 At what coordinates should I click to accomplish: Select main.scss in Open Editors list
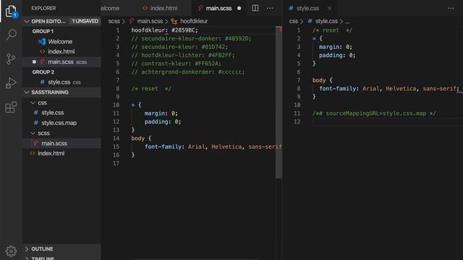(61, 62)
